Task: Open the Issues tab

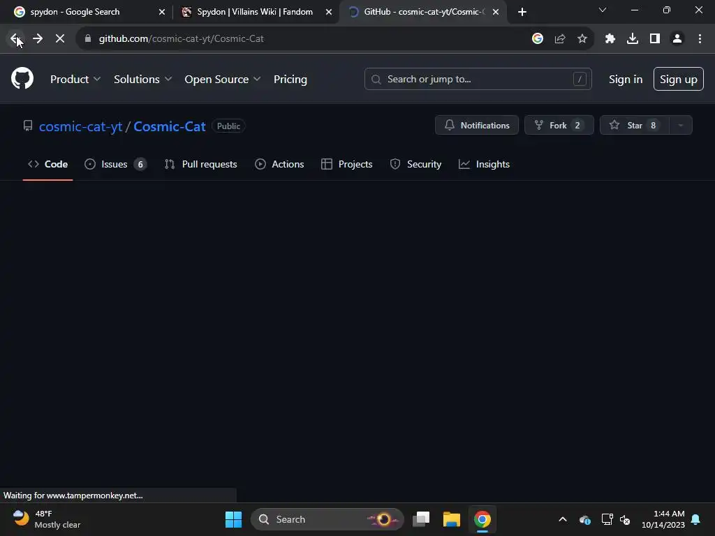Action: tap(115, 164)
